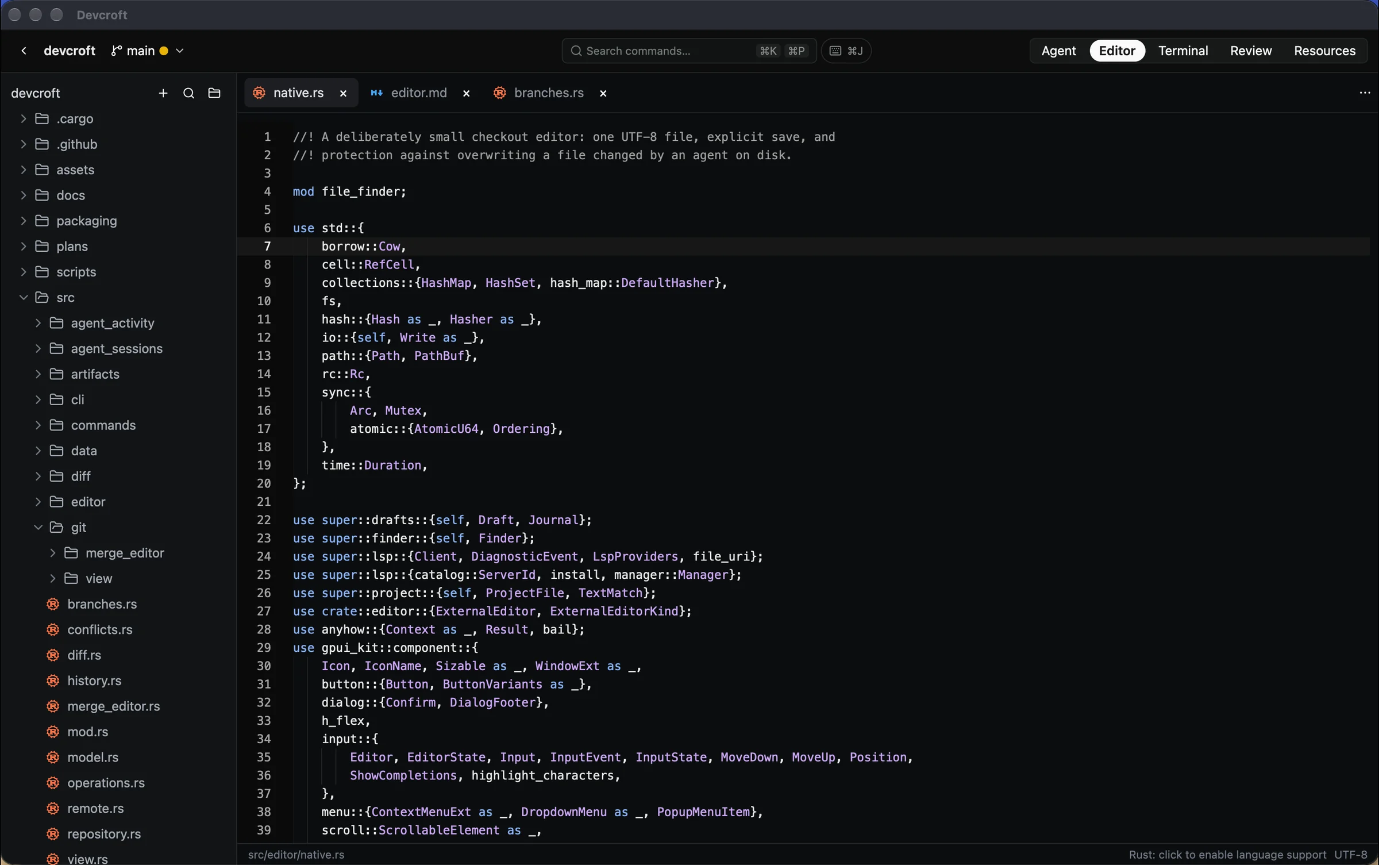
Task: Collapse the src folder
Action: pos(24,297)
